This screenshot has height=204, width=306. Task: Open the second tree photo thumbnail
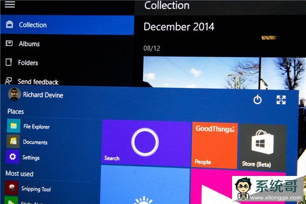283,73
